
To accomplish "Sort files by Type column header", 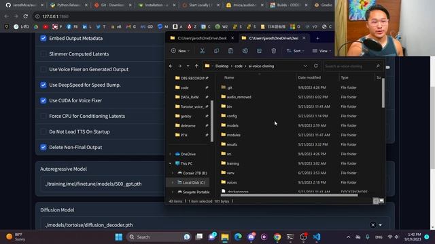I will pos(345,77).
